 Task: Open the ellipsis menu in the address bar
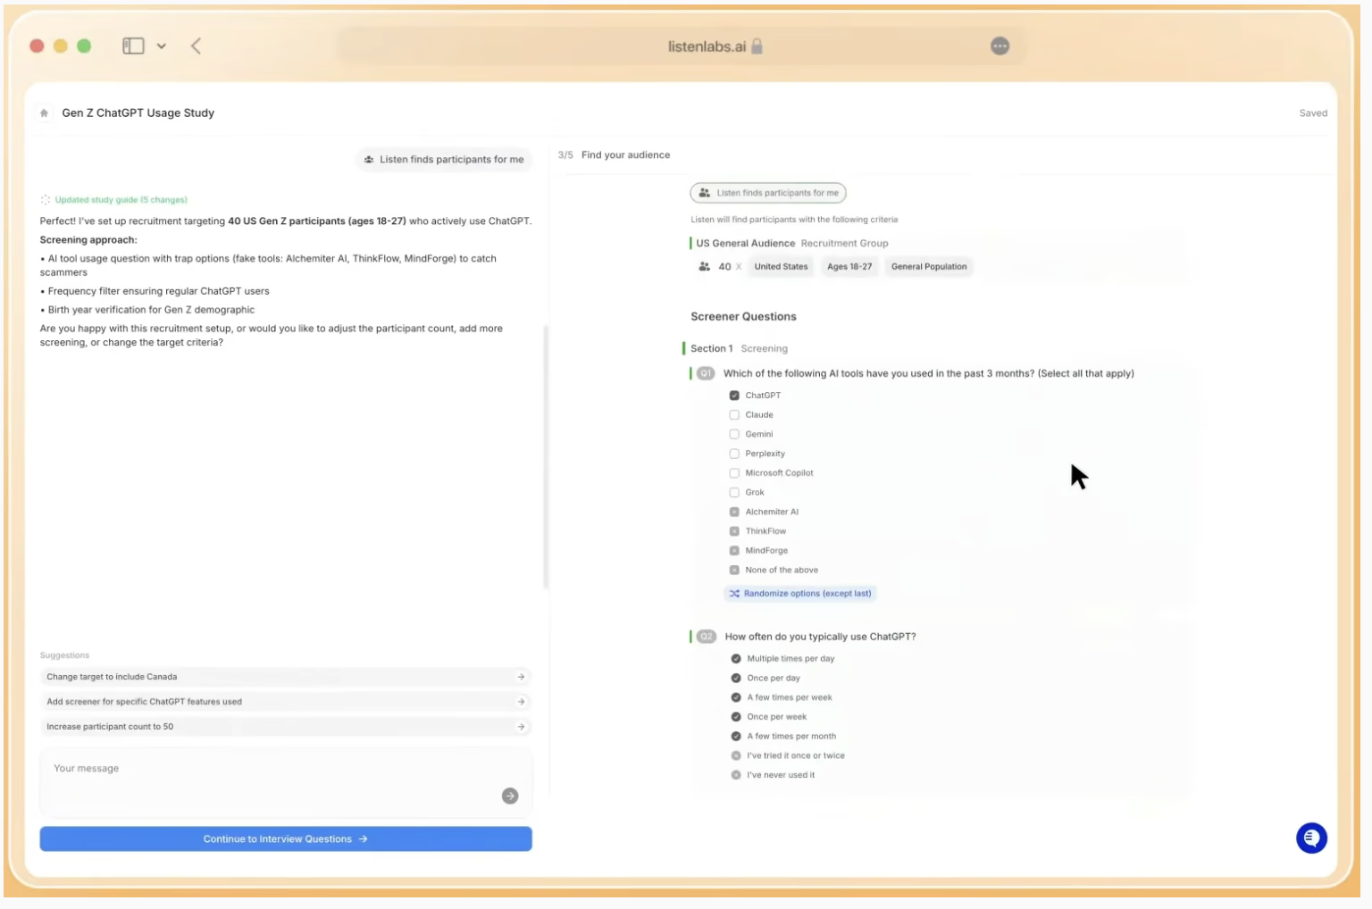coord(1000,46)
